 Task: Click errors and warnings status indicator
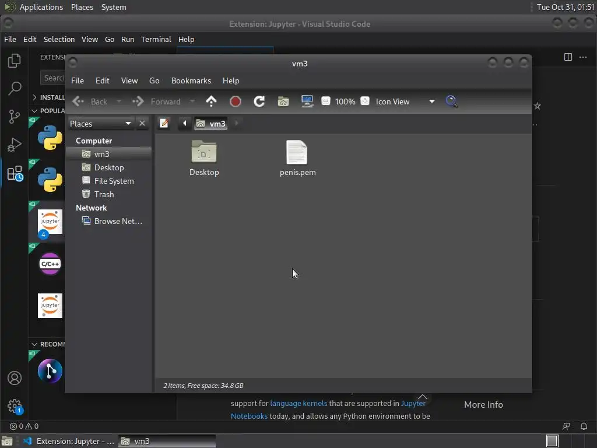click(x=24, y=426)
